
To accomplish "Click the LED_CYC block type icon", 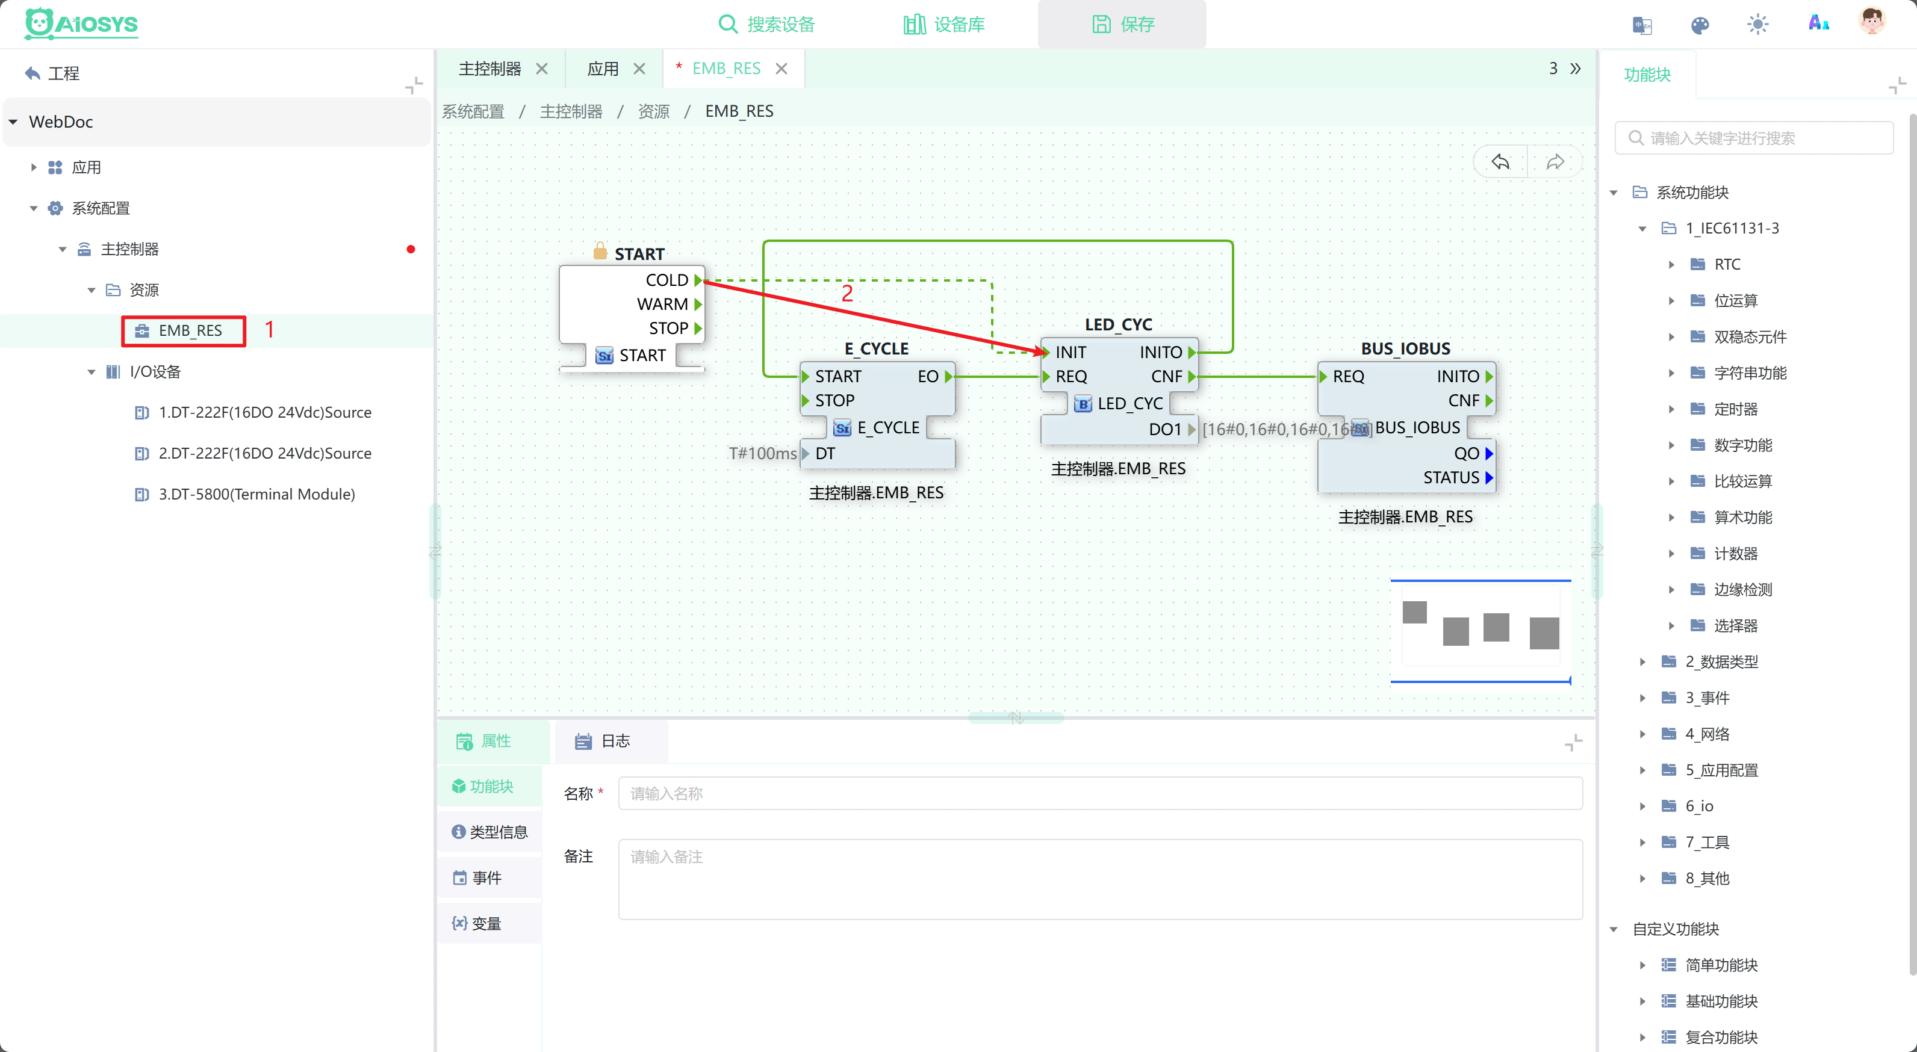I will (1083, 404).
